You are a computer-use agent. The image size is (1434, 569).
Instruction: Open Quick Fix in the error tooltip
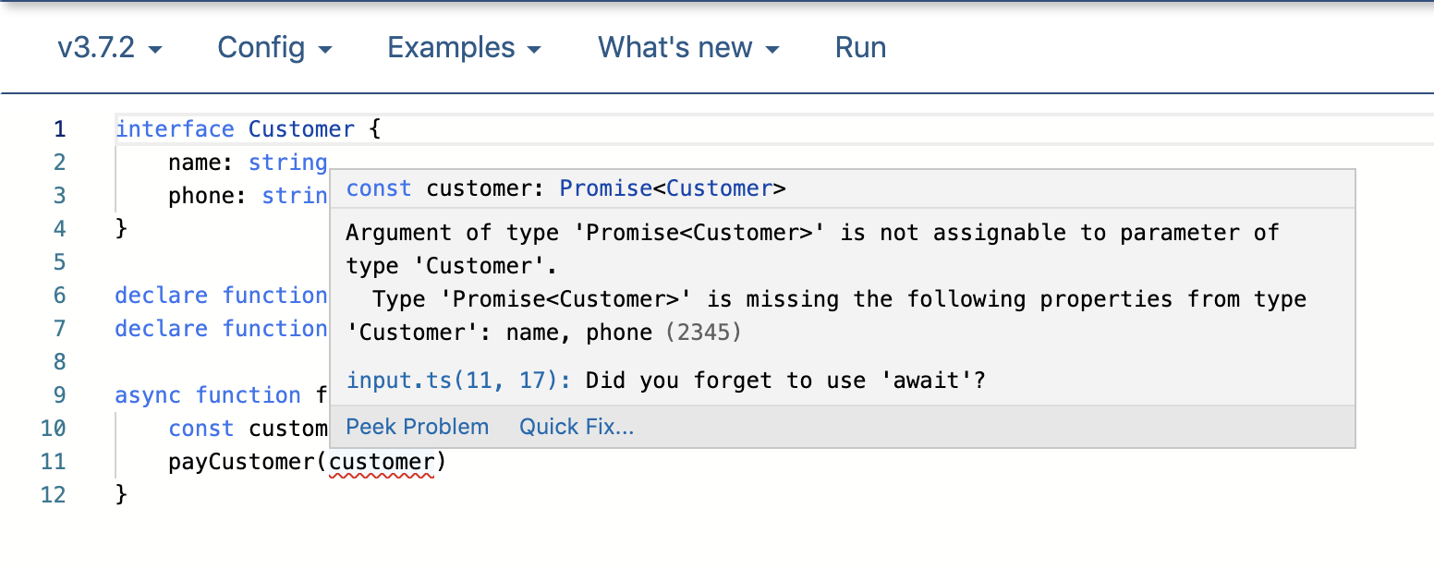577,427
